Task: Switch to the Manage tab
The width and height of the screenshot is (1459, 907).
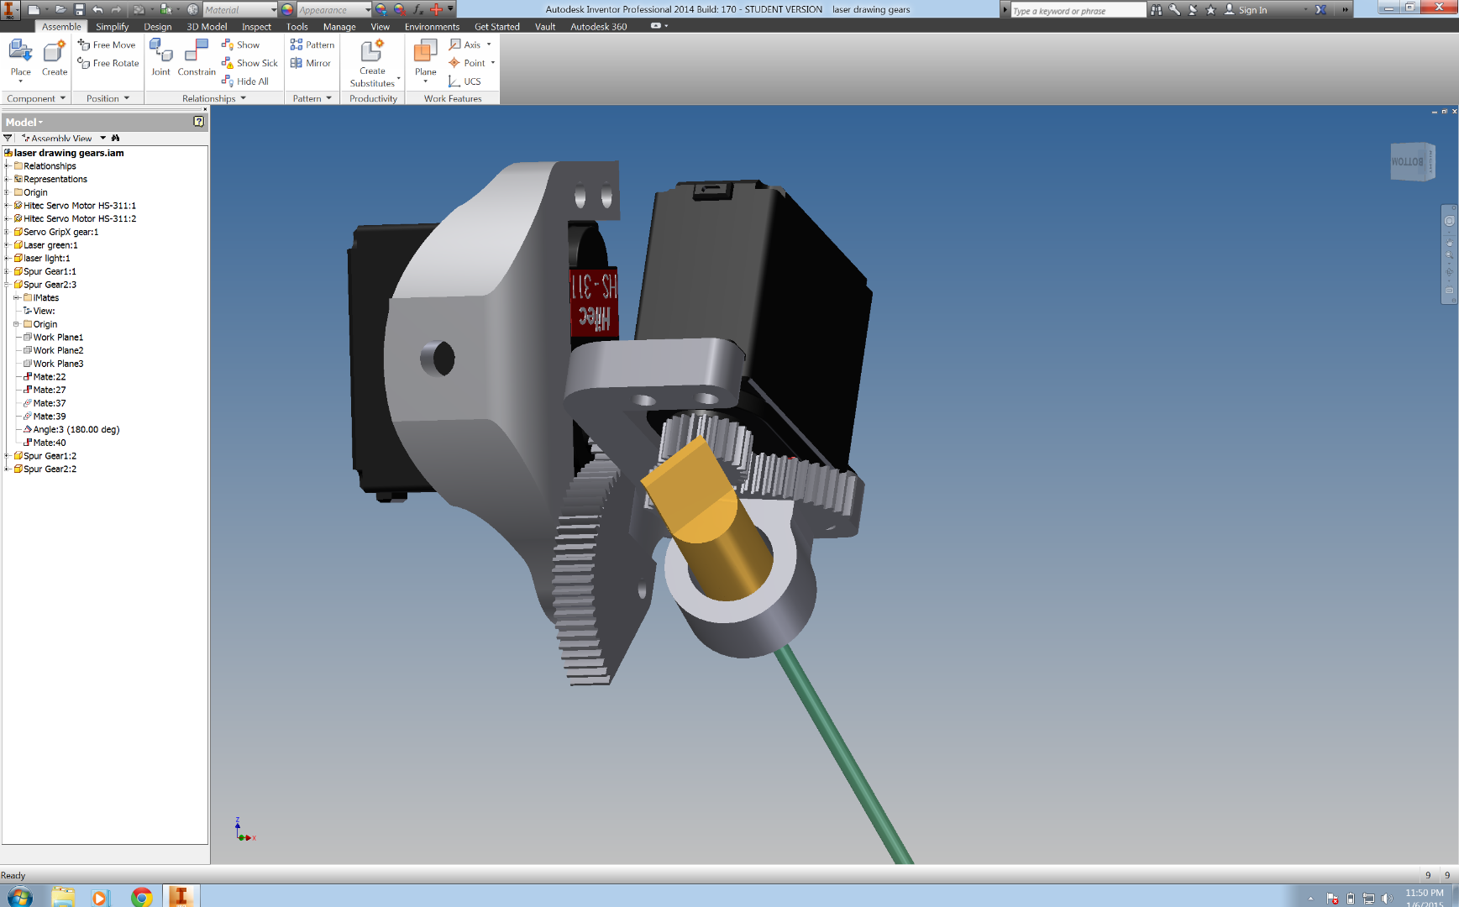Action: pos(339,27)
